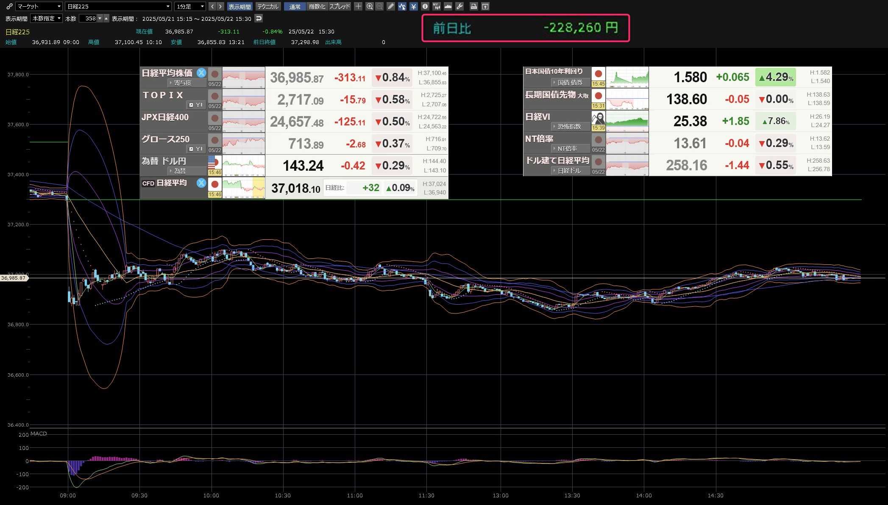Screen dimensions: 888x505
Task: Click the 本数 count input field
Action: tap(88, 18)
